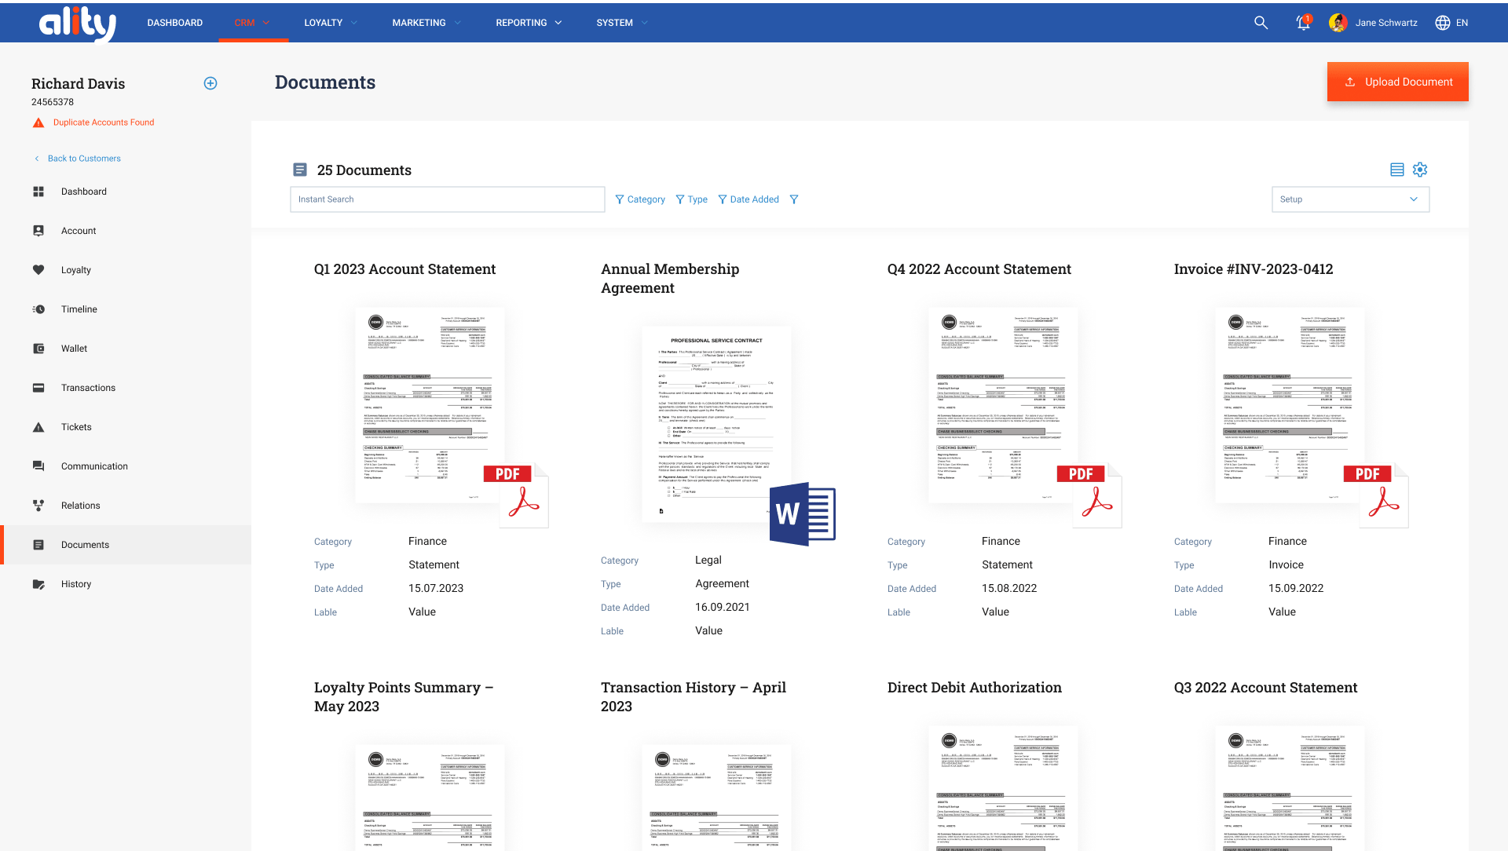Expand the System top menu
The width and height of the screenshot is (1508, 851).
click(x=622, y=23)
